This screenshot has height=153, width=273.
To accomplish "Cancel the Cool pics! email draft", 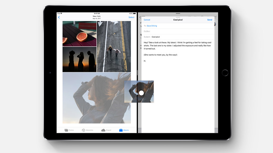I will click(x=147, y=20).
